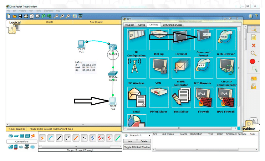Select the Add Simple PDU envelope tool

pyautogui.click(x=253, y=78)
